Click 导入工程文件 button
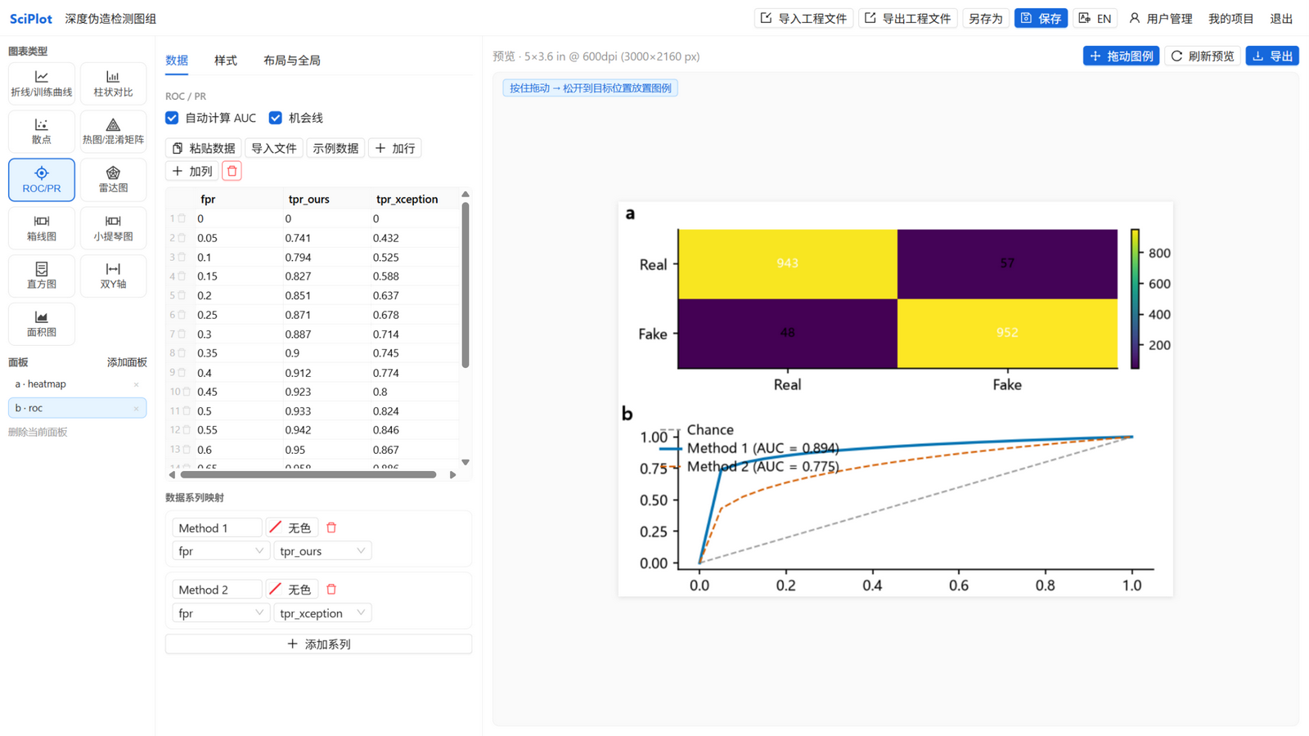 pos(803,18)
